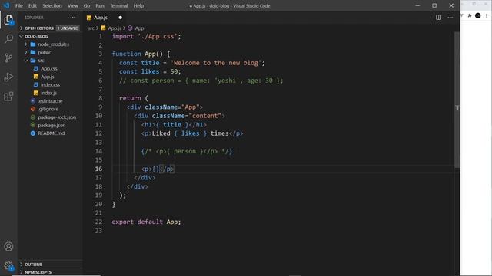Image resolution: width=492 pixels, height=276 pixels.
Task: Click the import './App.css' line
Action: click(146, 36)
